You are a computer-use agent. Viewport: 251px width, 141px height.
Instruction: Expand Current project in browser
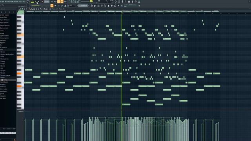coord(4,15)
